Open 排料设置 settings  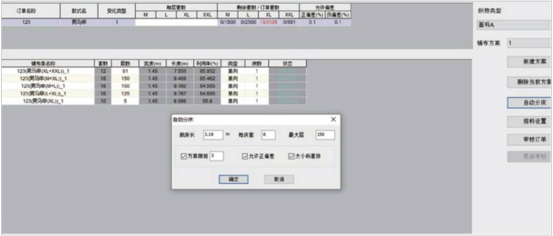click(530, 121)
